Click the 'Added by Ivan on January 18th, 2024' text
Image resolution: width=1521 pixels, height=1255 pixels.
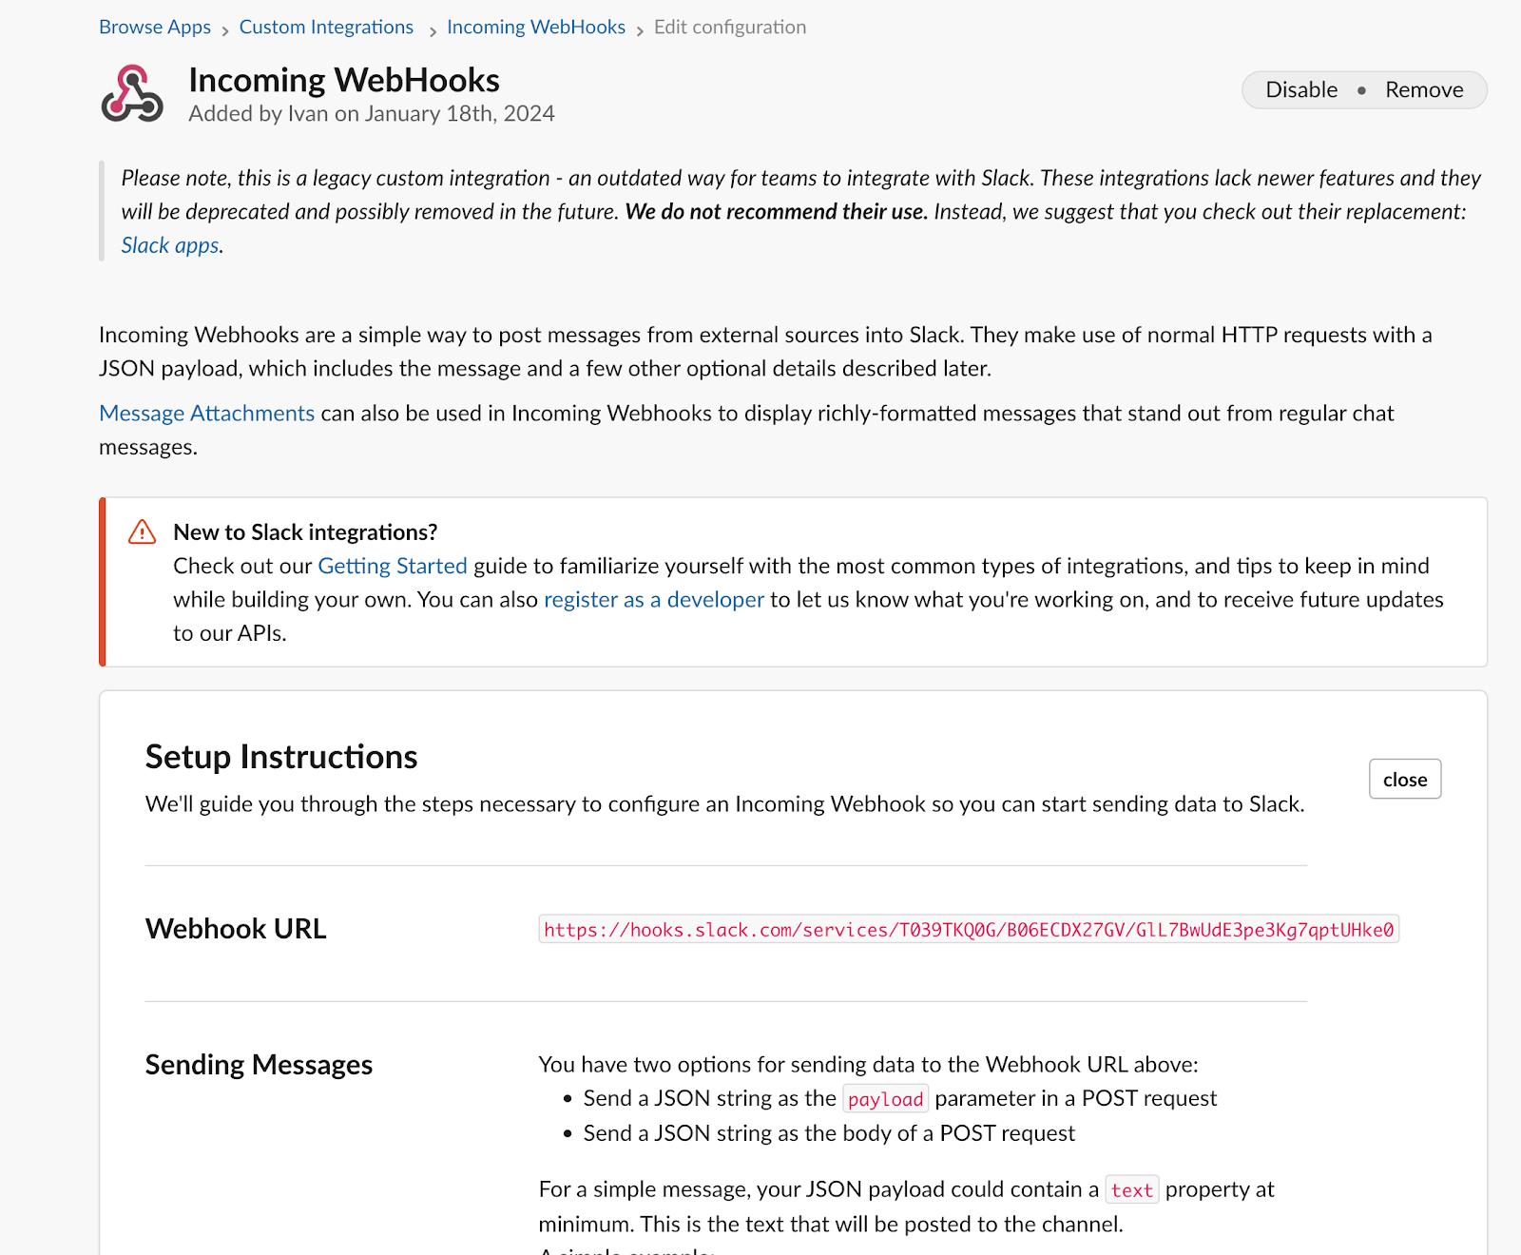[372, 113]
